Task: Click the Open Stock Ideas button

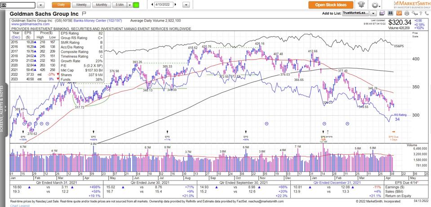Action: pyautogui.click(x=330, y=5)
